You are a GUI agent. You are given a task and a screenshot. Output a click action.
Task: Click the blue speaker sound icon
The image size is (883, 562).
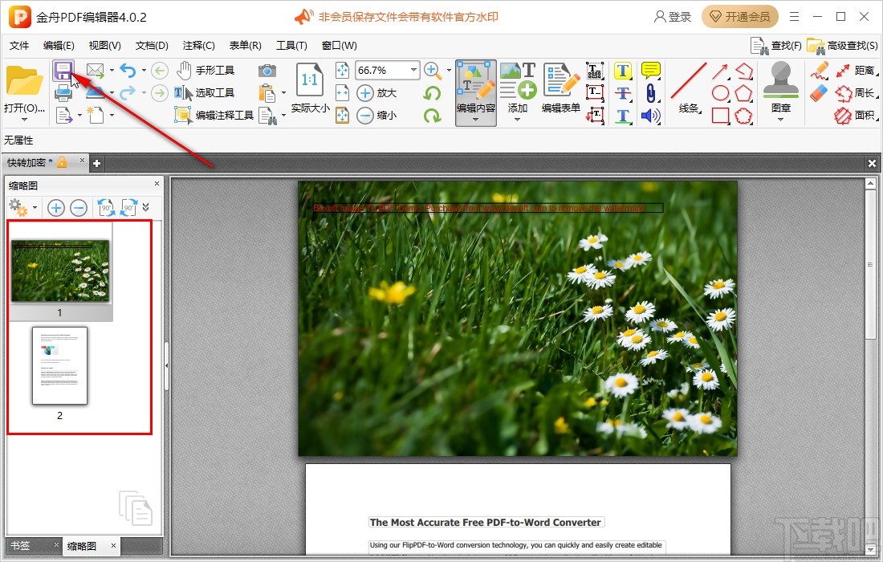[651, 116]
